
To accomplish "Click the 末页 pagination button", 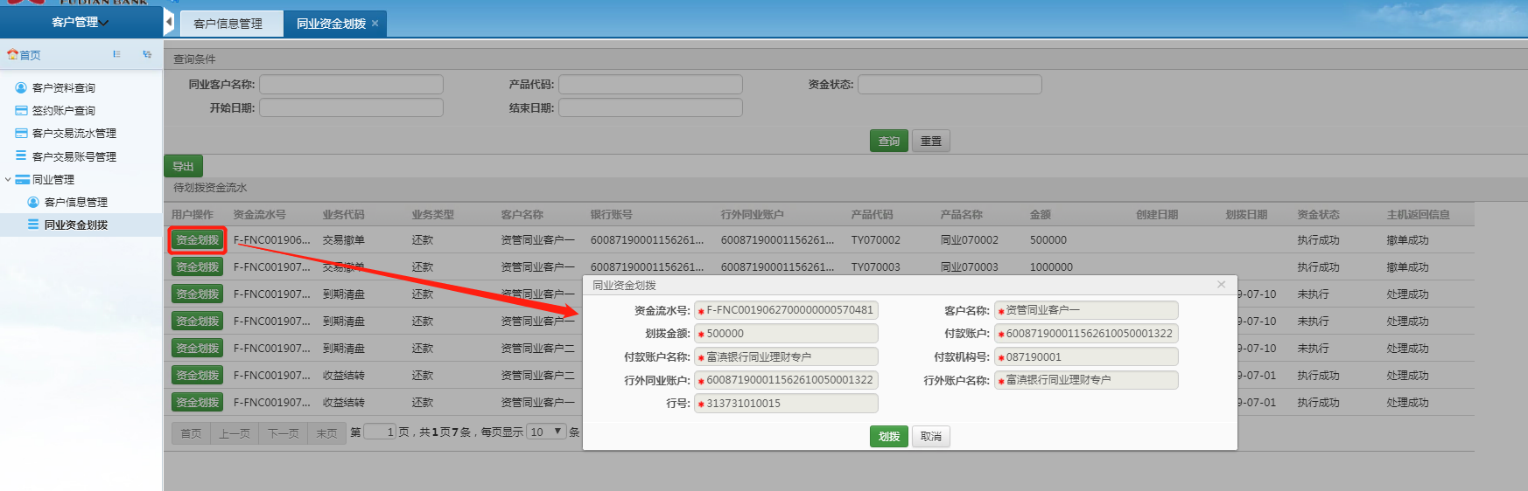I will (x=326, y=432).
